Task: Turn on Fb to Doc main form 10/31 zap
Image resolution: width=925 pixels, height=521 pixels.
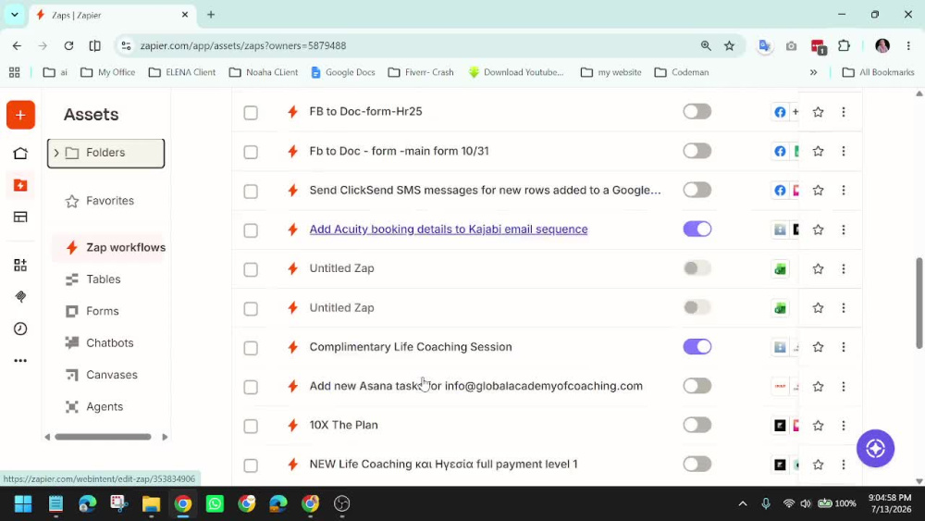Action: pyautogui.click(x=697, y=151)
